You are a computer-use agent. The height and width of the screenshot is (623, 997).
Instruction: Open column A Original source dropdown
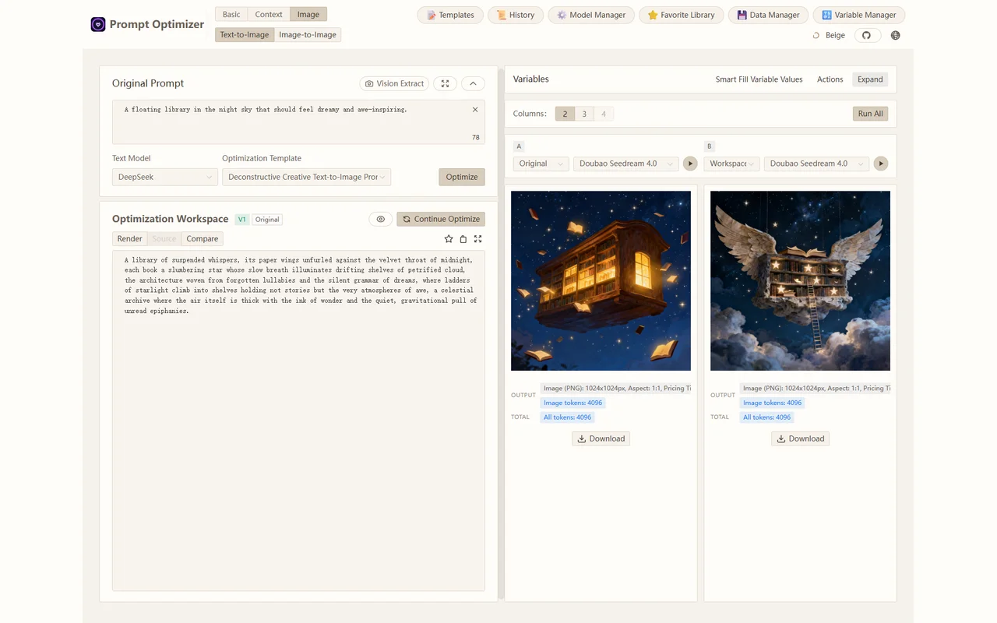point(541,164)
